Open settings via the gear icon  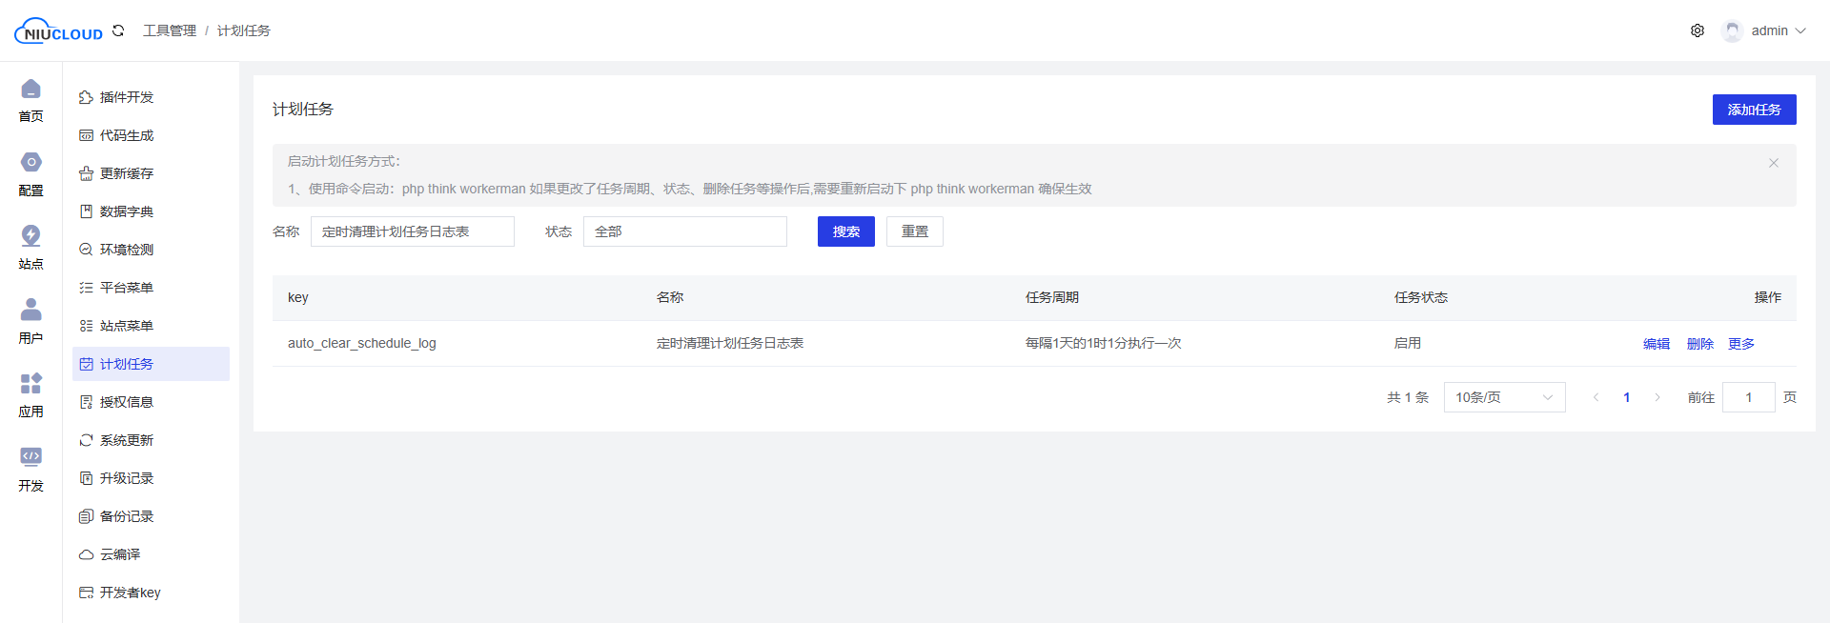click(x=1698, y=30)
